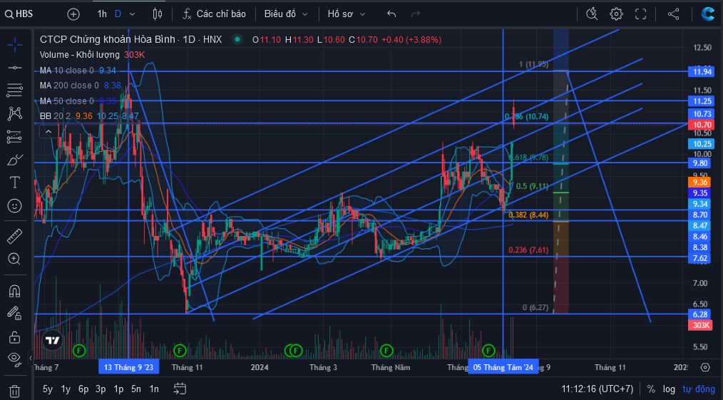Toggle percent scale mode
Viewport: 723px width, 400px height.
pyautogui.click(x=651, y=389)
